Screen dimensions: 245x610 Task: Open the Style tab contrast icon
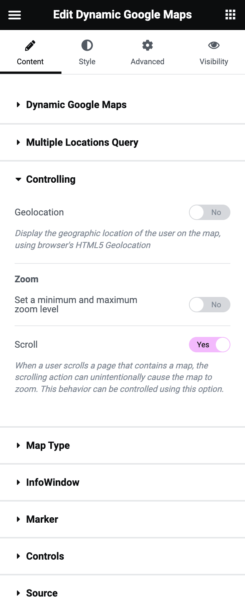click(87, 45)
